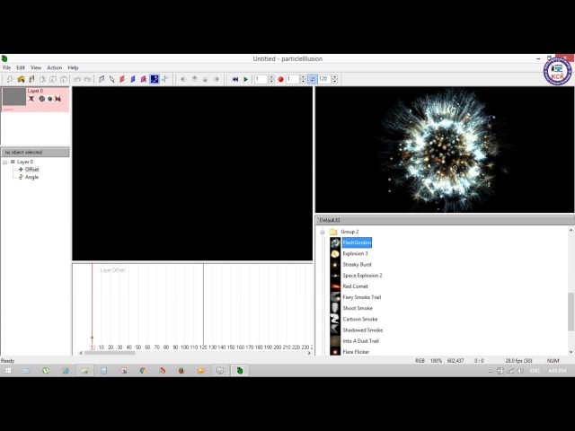Click the green Play button
The height and width of the screenshot is (431, 575).
coord(245,79)
